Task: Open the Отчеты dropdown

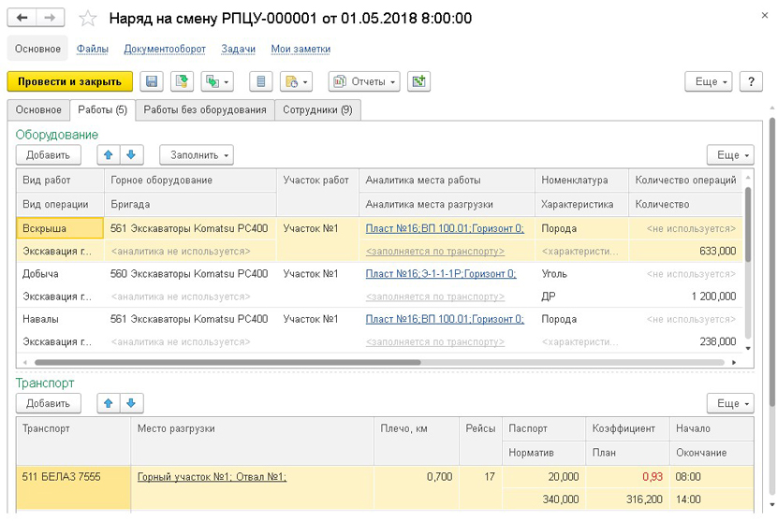Action: 364,81
